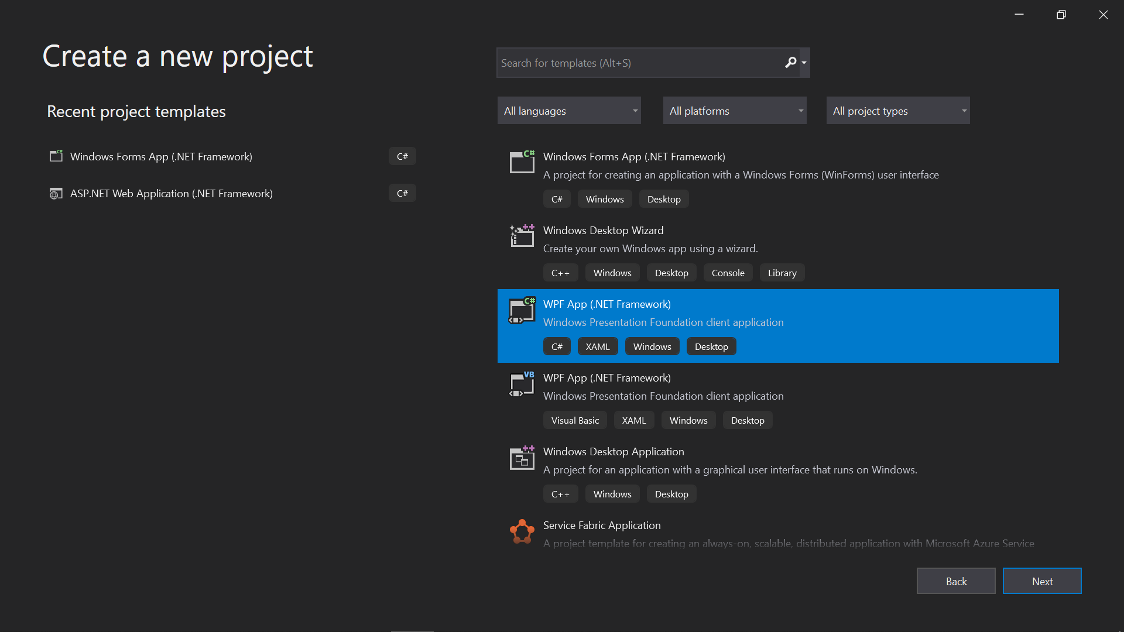Restore down the window
Viewport: 1124px width, 632px height.
1061,15
